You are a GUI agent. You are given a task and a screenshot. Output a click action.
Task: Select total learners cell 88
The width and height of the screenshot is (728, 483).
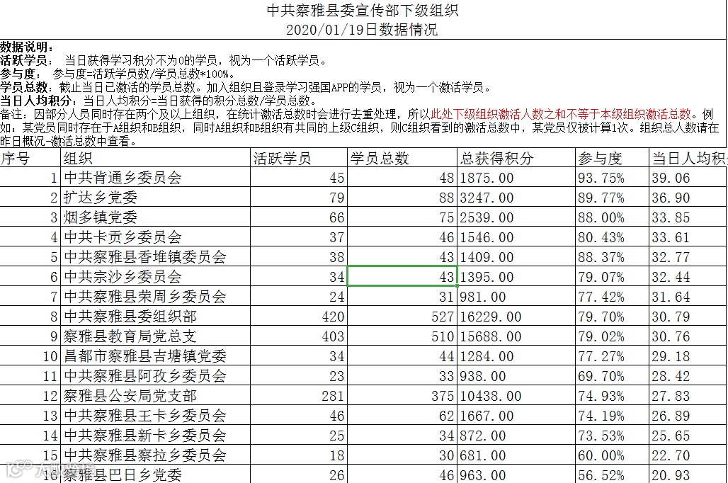pos(402,198)
